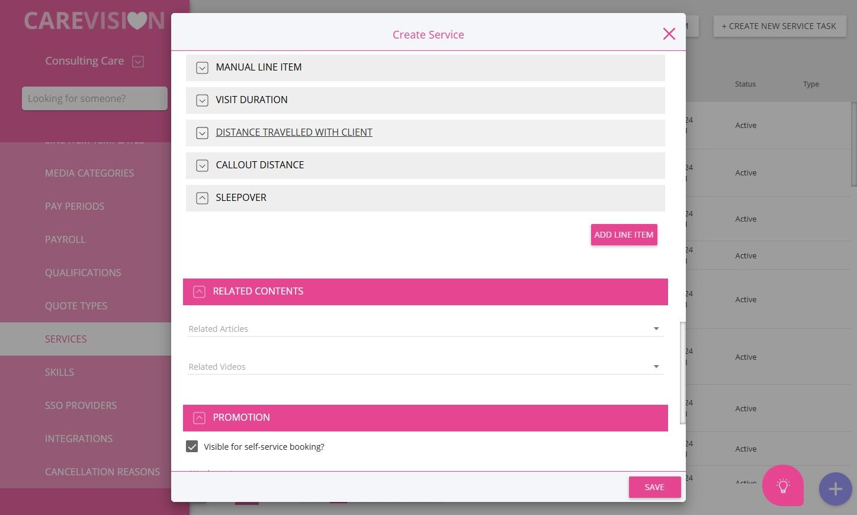Click the lightbulb help icon
This screenshot has width=857, height=515.
tap(783, 486)
